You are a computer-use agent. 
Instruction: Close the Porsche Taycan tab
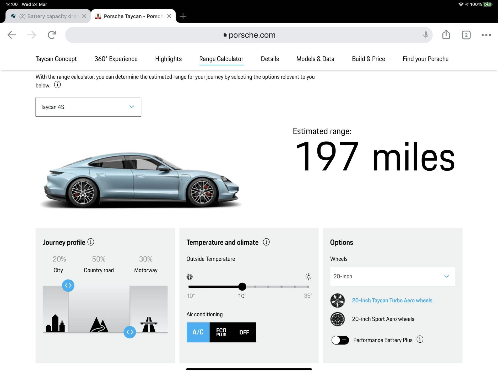pyautogui.click(x=169, y=16)
